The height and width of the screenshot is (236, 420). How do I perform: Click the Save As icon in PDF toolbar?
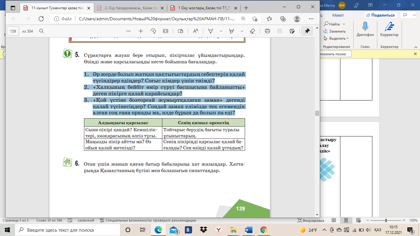pos(292,31)
